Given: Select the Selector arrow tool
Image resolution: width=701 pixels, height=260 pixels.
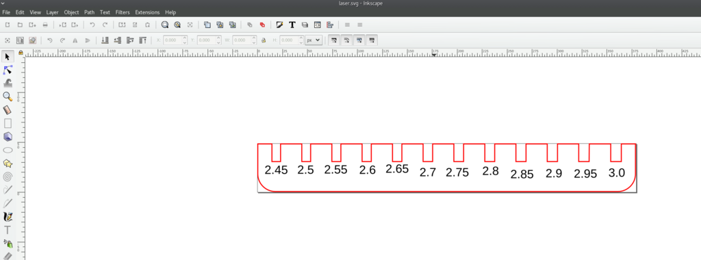Looking at the screenshot, I should point(8,56).
